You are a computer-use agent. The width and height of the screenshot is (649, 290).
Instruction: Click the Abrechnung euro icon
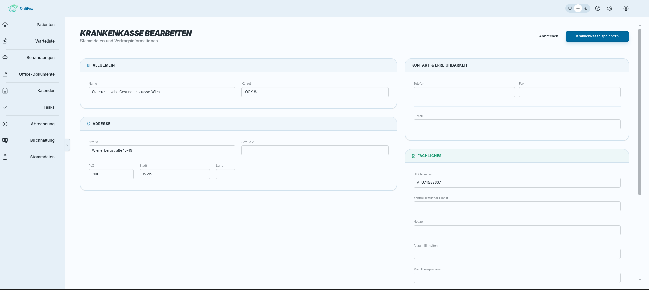[5, 124]
